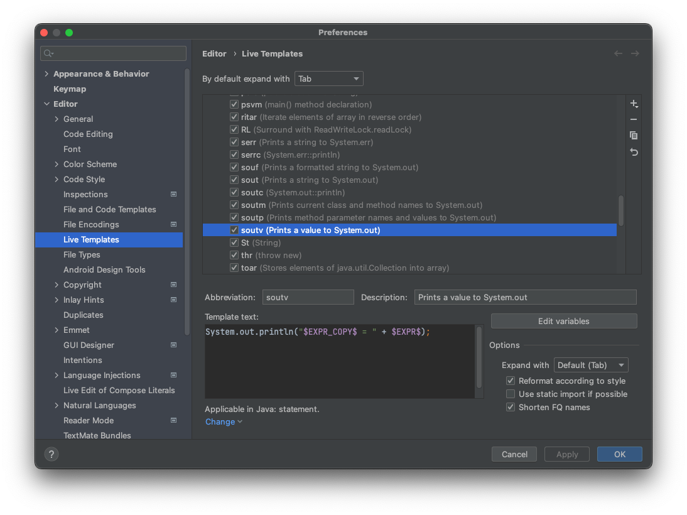Restore deleted defaults with the revert arrow icon
The image size is (687, 515).
click(x=634, y=151)
